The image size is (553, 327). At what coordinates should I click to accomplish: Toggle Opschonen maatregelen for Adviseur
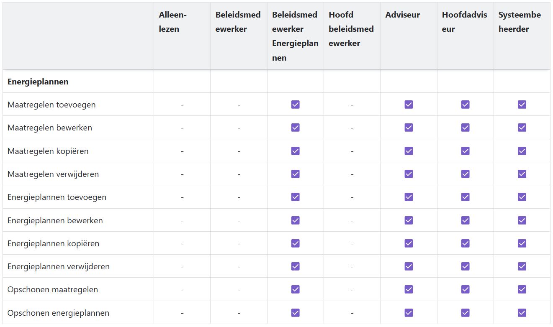409,289
